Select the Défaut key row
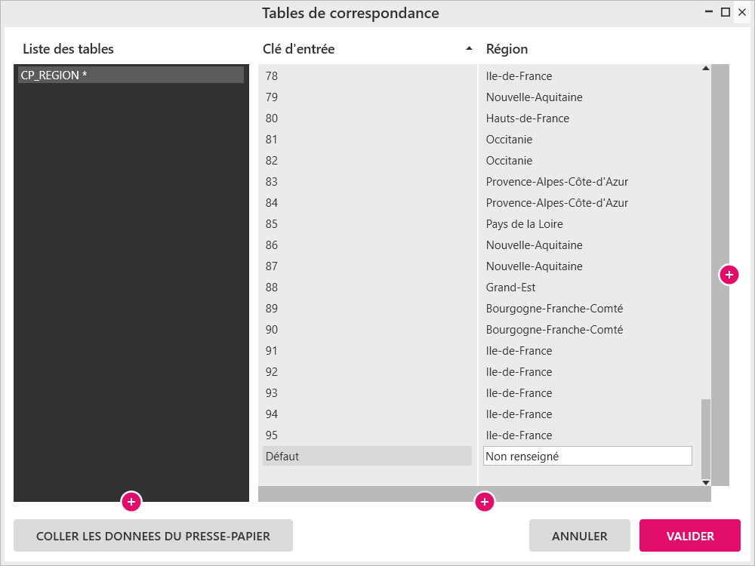Viewport: 755px width, 566px height. pos(368,457)
